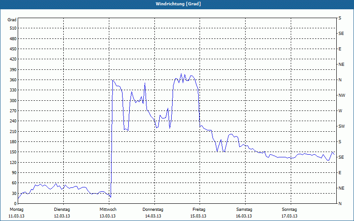Click the 270 value on the left axis

tap(13, 111)
